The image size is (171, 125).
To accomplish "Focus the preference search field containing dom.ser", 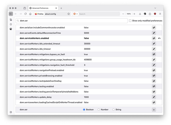I will tap(72, 21).
